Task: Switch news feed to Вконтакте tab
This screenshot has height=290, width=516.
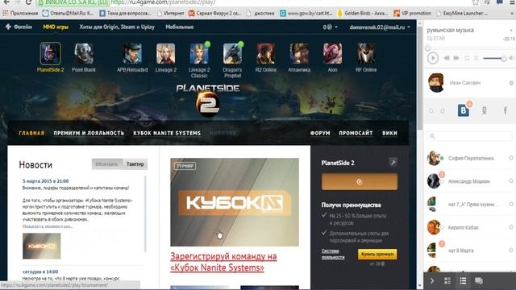Action: tap(106, 164)
